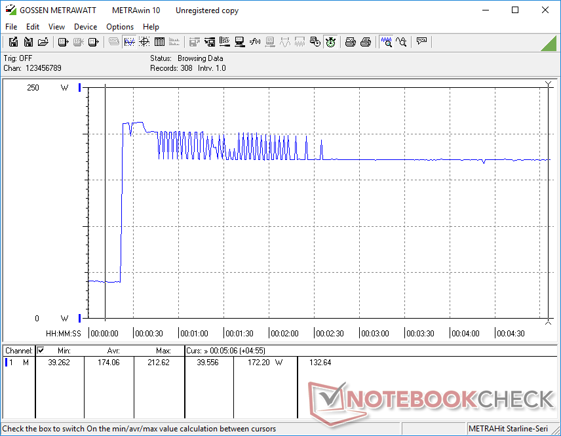Click the save-as floppy disk icon
The width and height of the screenshot is (561, 436).
click(13, 42)
